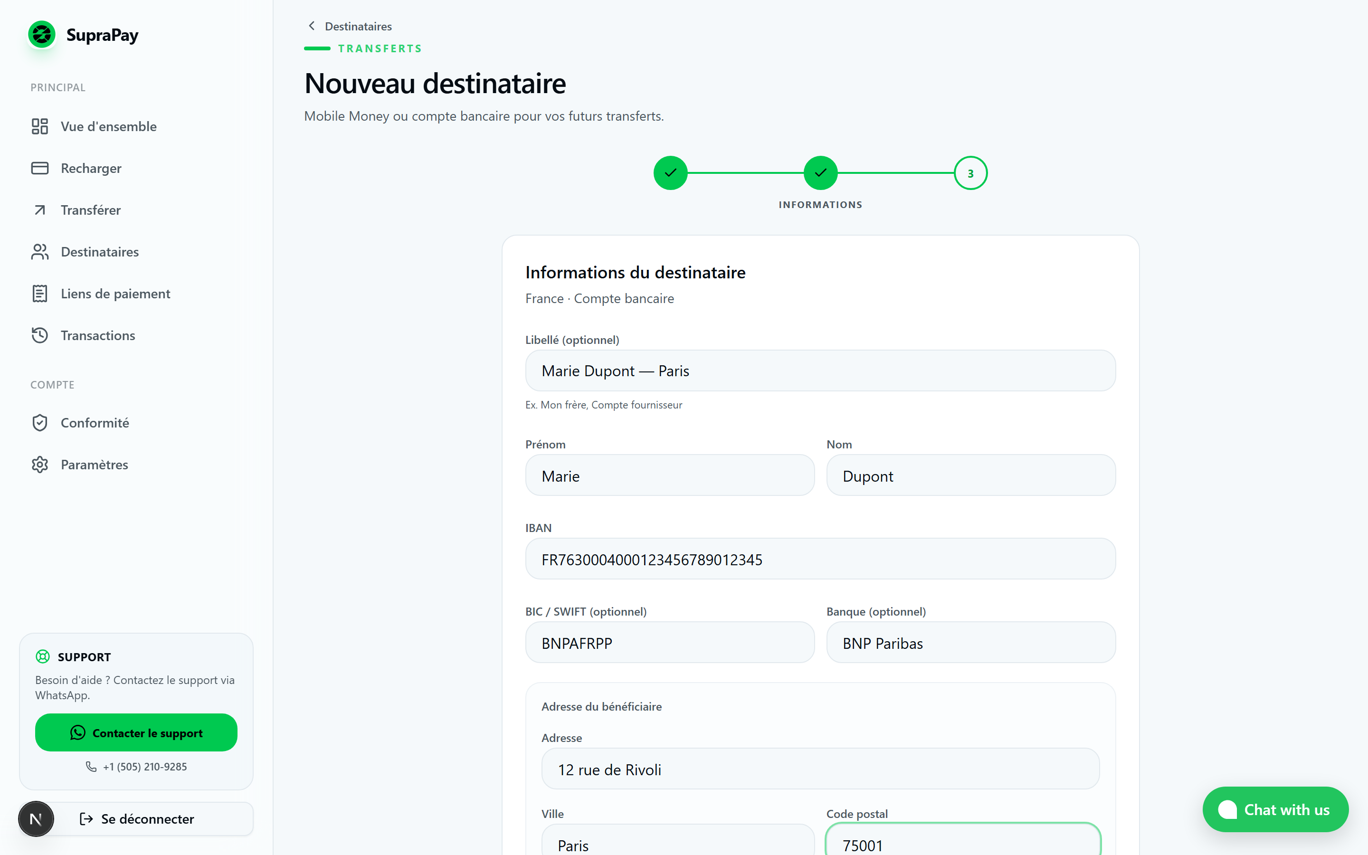Focus the Prénom field containing Marie
Image resolution: width=1368 pixels, height=855 pixels.
click(670, 475)
